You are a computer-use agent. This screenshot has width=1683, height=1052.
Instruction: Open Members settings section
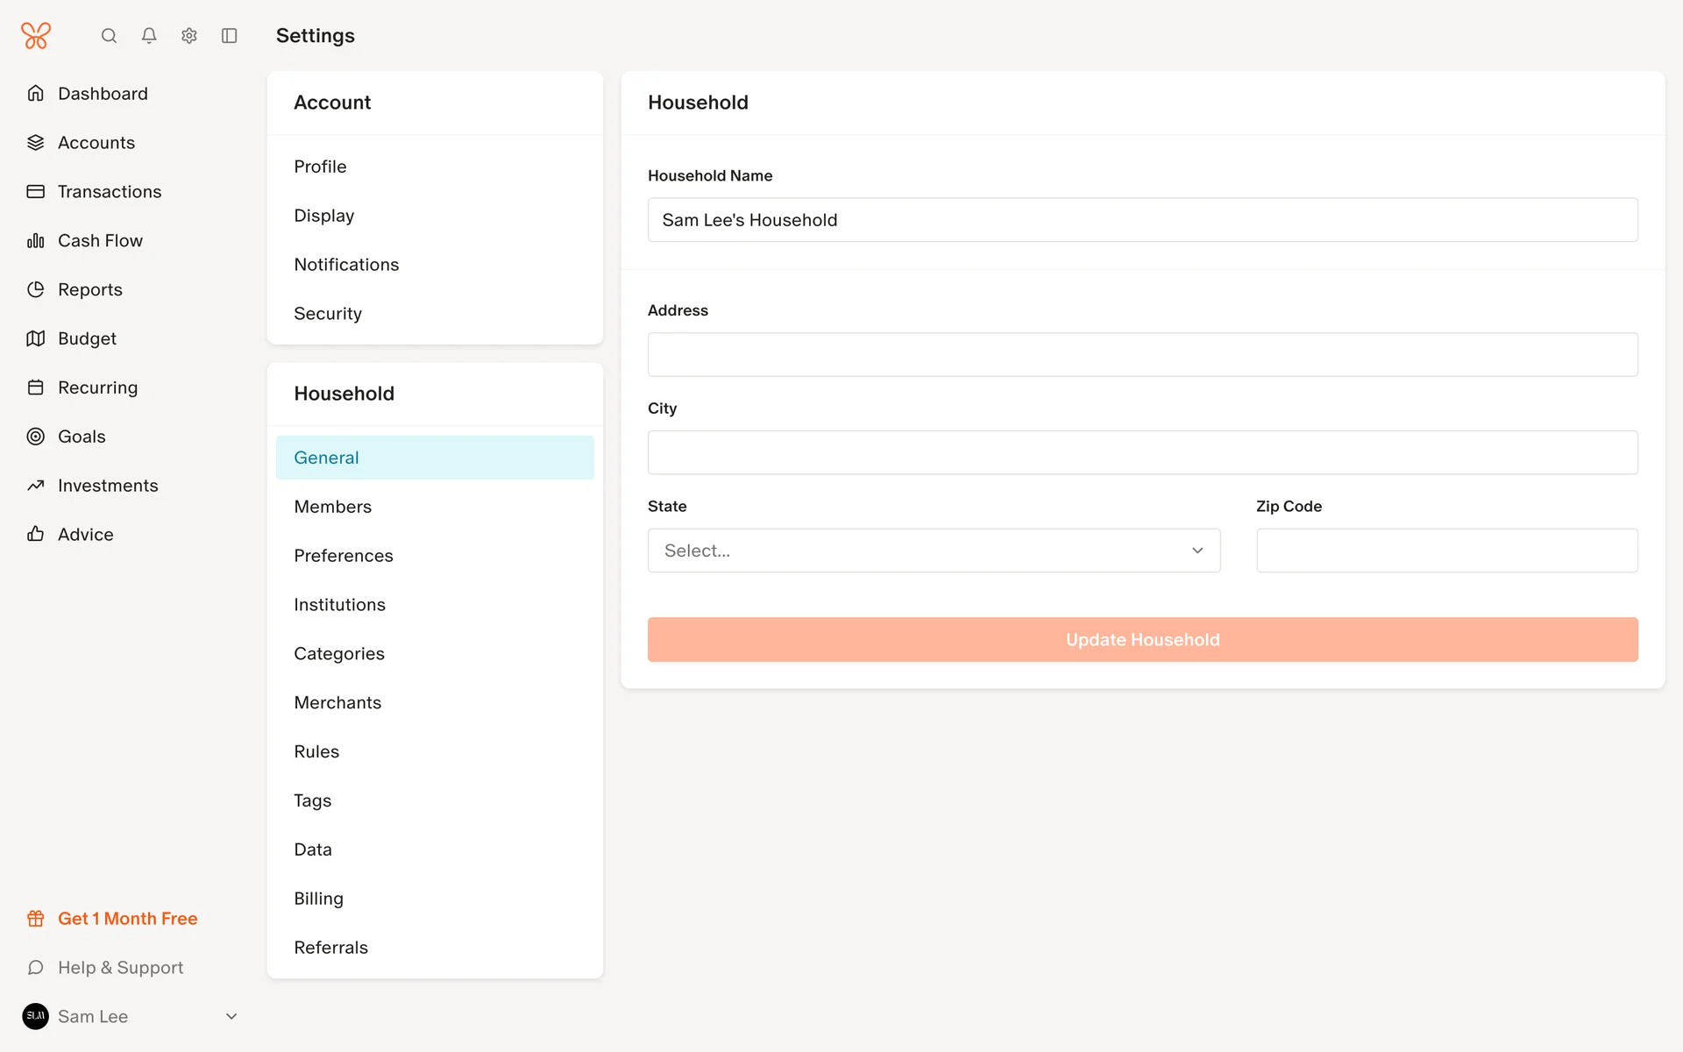click(333, 507)
